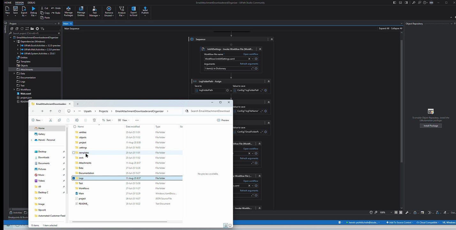The image size is (456, 230).
Task: Check the .templates folder checkbox
Action: point(74,153)
